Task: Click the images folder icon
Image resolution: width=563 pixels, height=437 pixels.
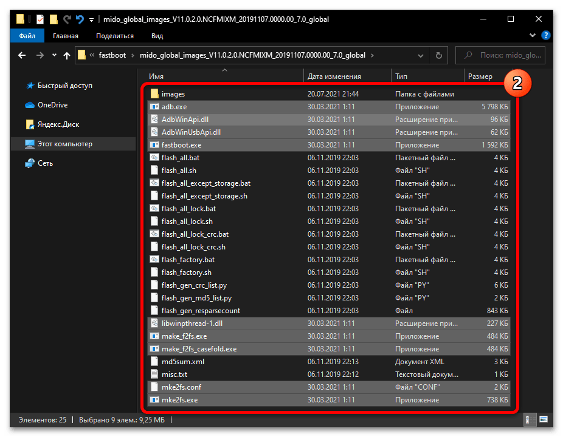Action: pyautogui.click(x=154, y=94)
